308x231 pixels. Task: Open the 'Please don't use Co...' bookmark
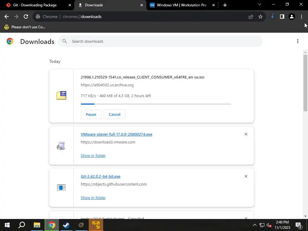25,27
